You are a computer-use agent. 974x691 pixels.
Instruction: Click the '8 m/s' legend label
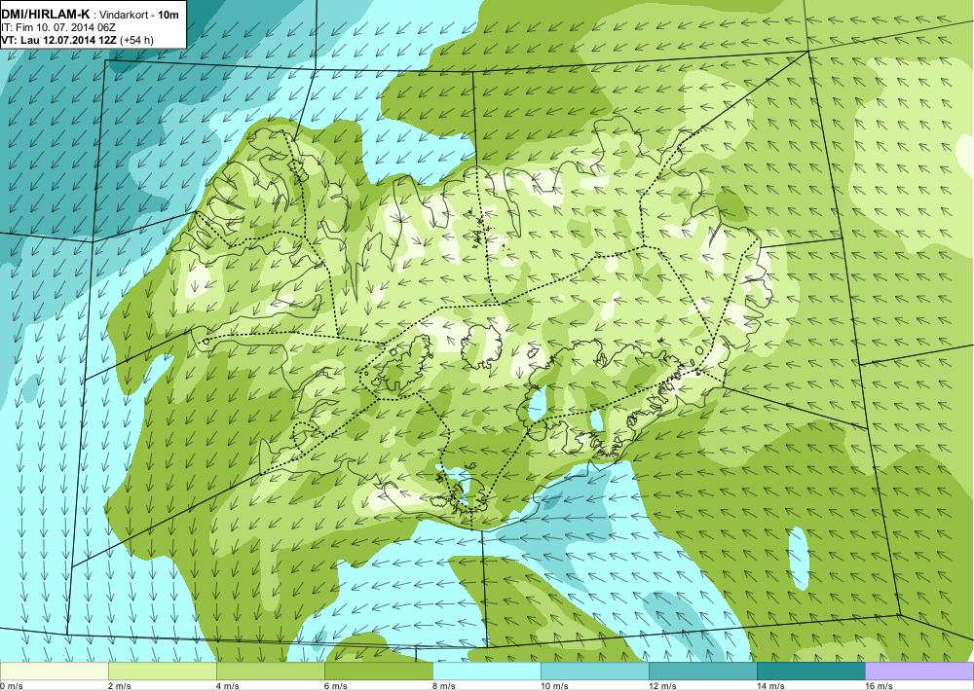click(444, 686)
